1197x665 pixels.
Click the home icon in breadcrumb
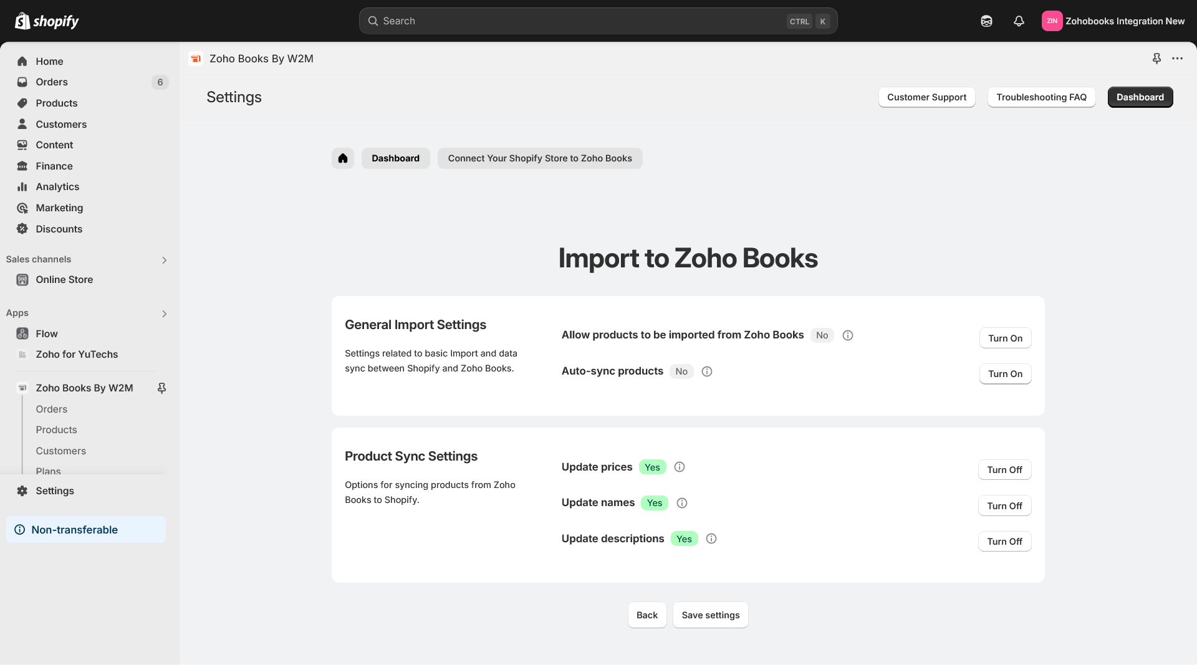(x=342, y=158)
